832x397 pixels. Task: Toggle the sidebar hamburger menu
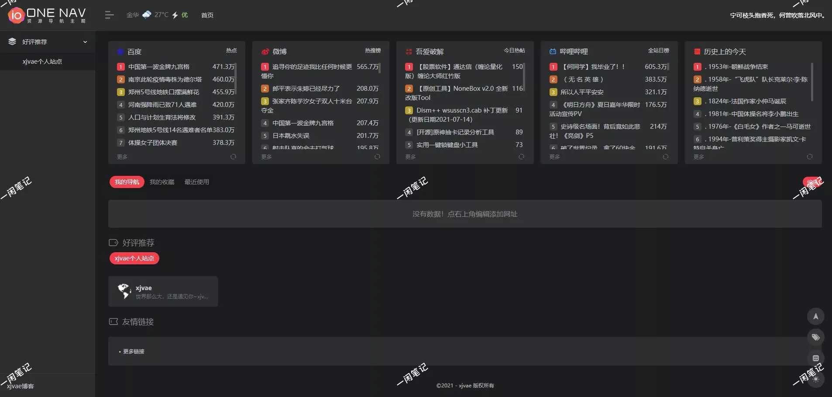click(x=109, y=15)
